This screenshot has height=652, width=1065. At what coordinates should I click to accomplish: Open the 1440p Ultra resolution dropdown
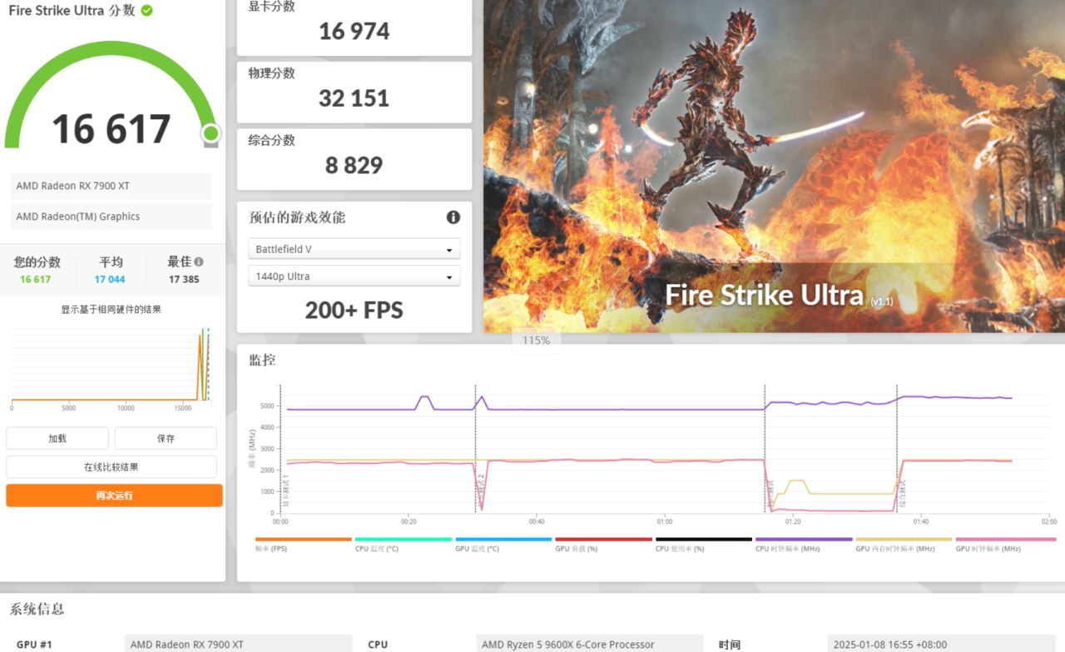click(354, 276)
